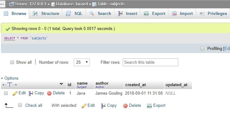
Task: Click the red Delete icon in Java row
Action: pos(49,93)
